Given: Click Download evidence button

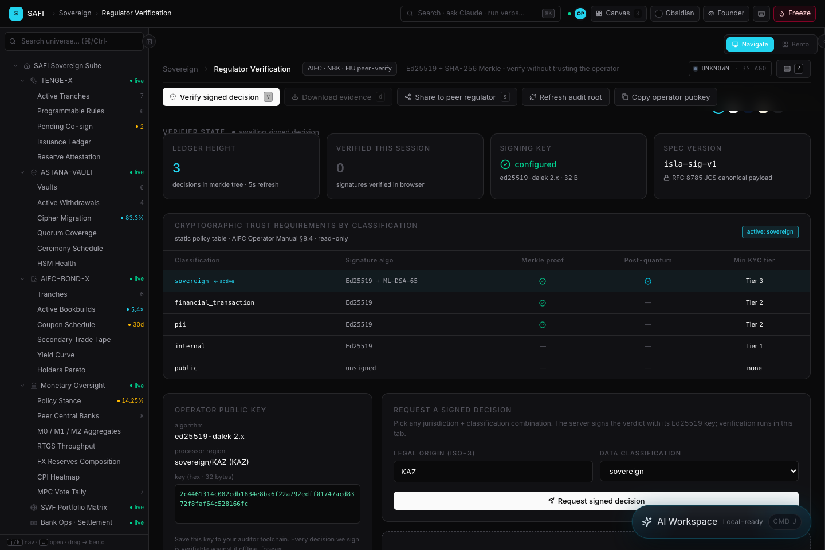Looking at the screenshot, I should click(338, 97).
